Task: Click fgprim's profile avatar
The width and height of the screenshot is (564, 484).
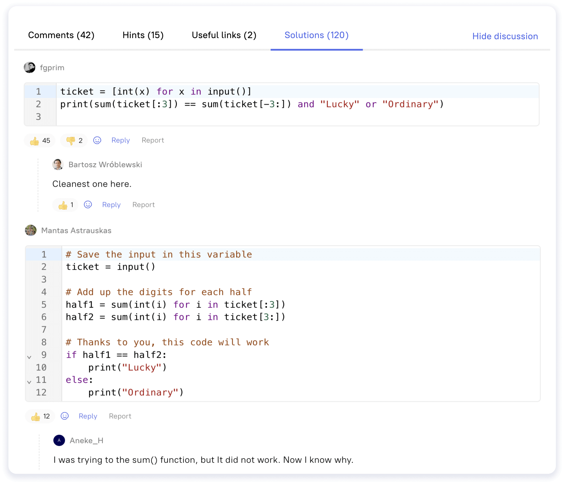Action: click(29, 68)
